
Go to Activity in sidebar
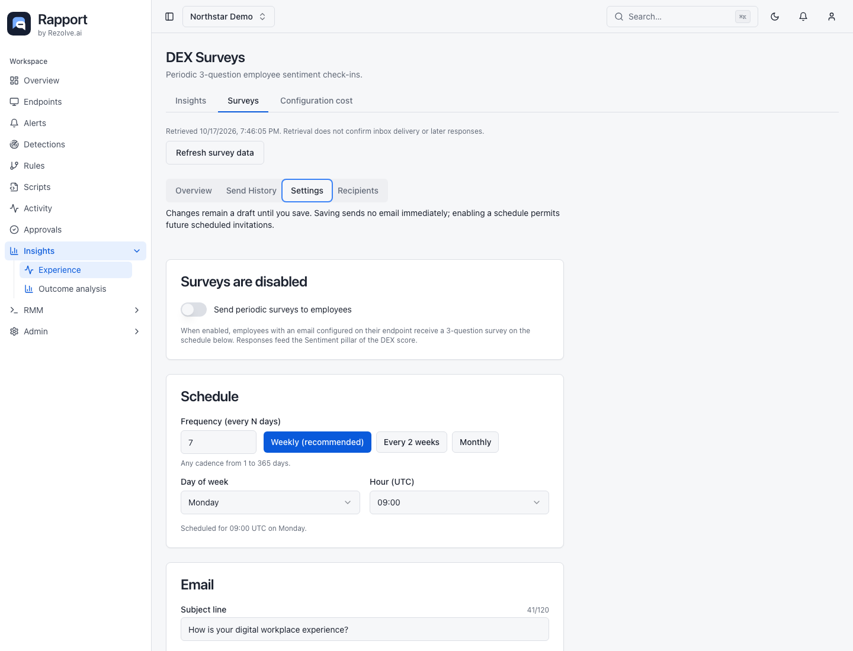pyautogui.click(x=75, y=208)
